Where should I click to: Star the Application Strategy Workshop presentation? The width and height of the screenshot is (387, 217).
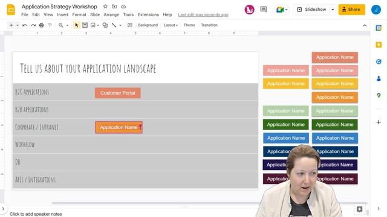105,7
